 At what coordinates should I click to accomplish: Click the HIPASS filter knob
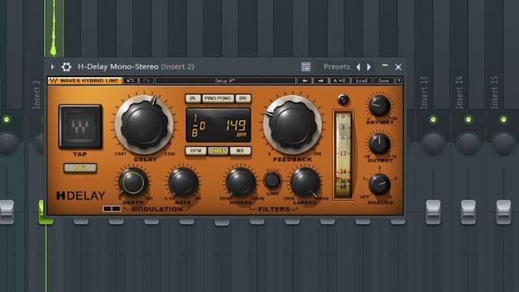(241, 182)
